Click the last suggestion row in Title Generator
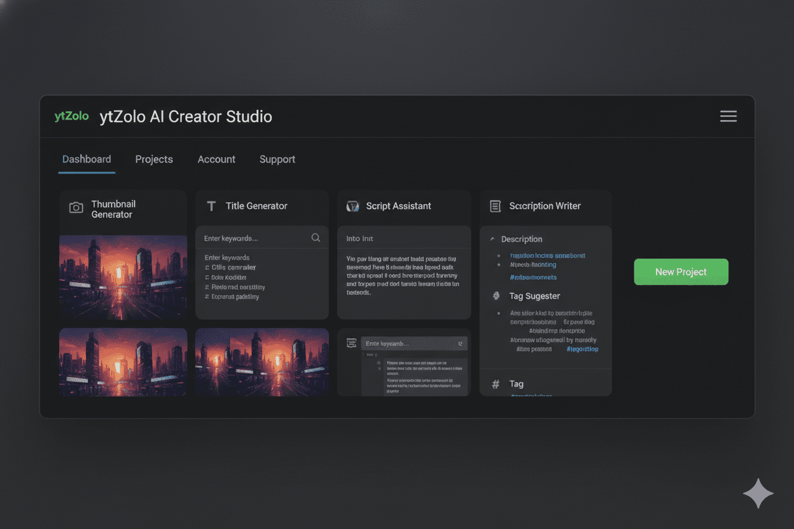 [232, 296]
